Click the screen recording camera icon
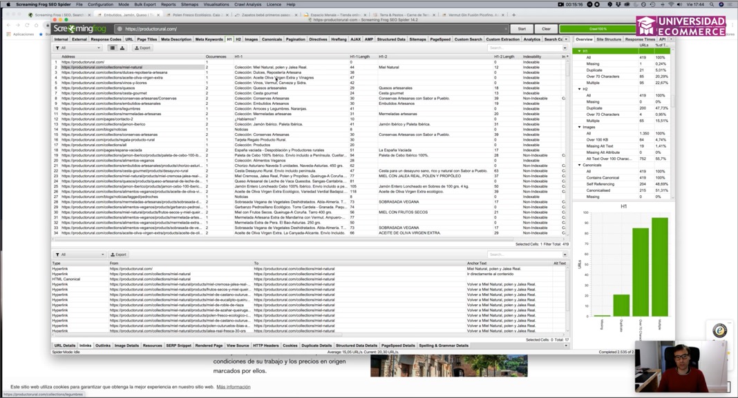The width and height of the screenshot is (738, 398). [x=560, y=4]
